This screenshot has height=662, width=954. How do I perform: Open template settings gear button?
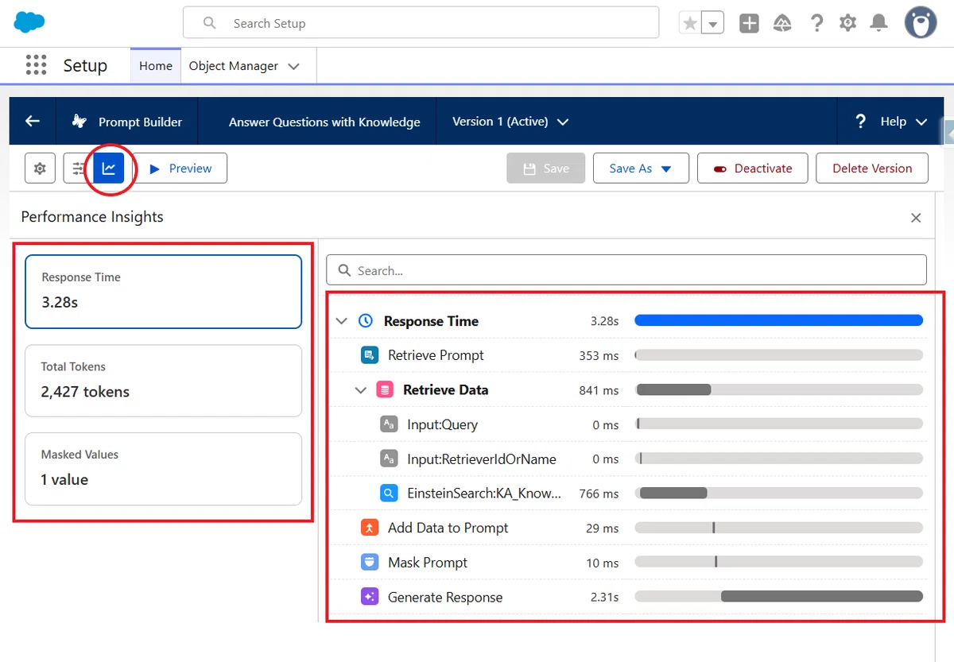[x=40, y=168]
